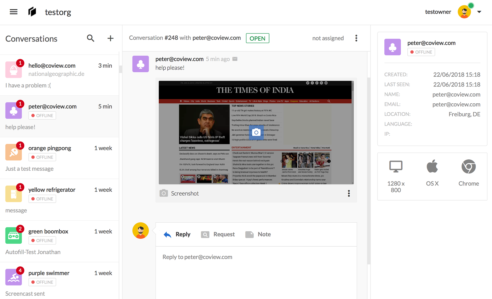Click the Conversations heading
The width and height of the screenshot is (492, 299).
coord(31,39)
